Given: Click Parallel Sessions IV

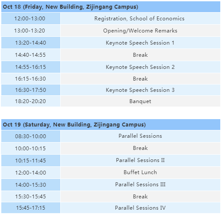Looking at the screenshot, I should [x=140, y=208].
